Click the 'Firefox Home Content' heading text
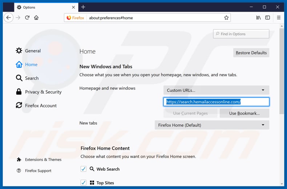 click(x=105, y=148)
